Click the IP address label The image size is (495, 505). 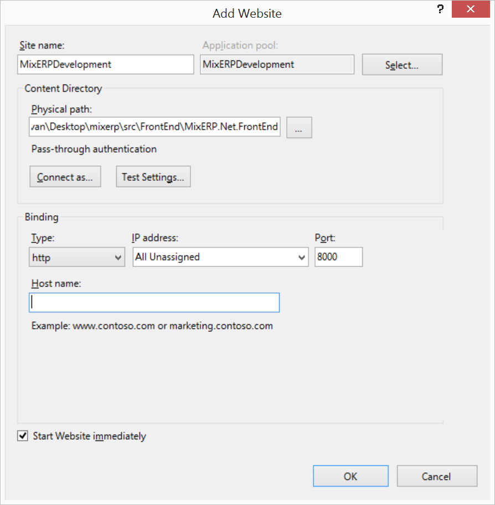[x=155, y=238]
